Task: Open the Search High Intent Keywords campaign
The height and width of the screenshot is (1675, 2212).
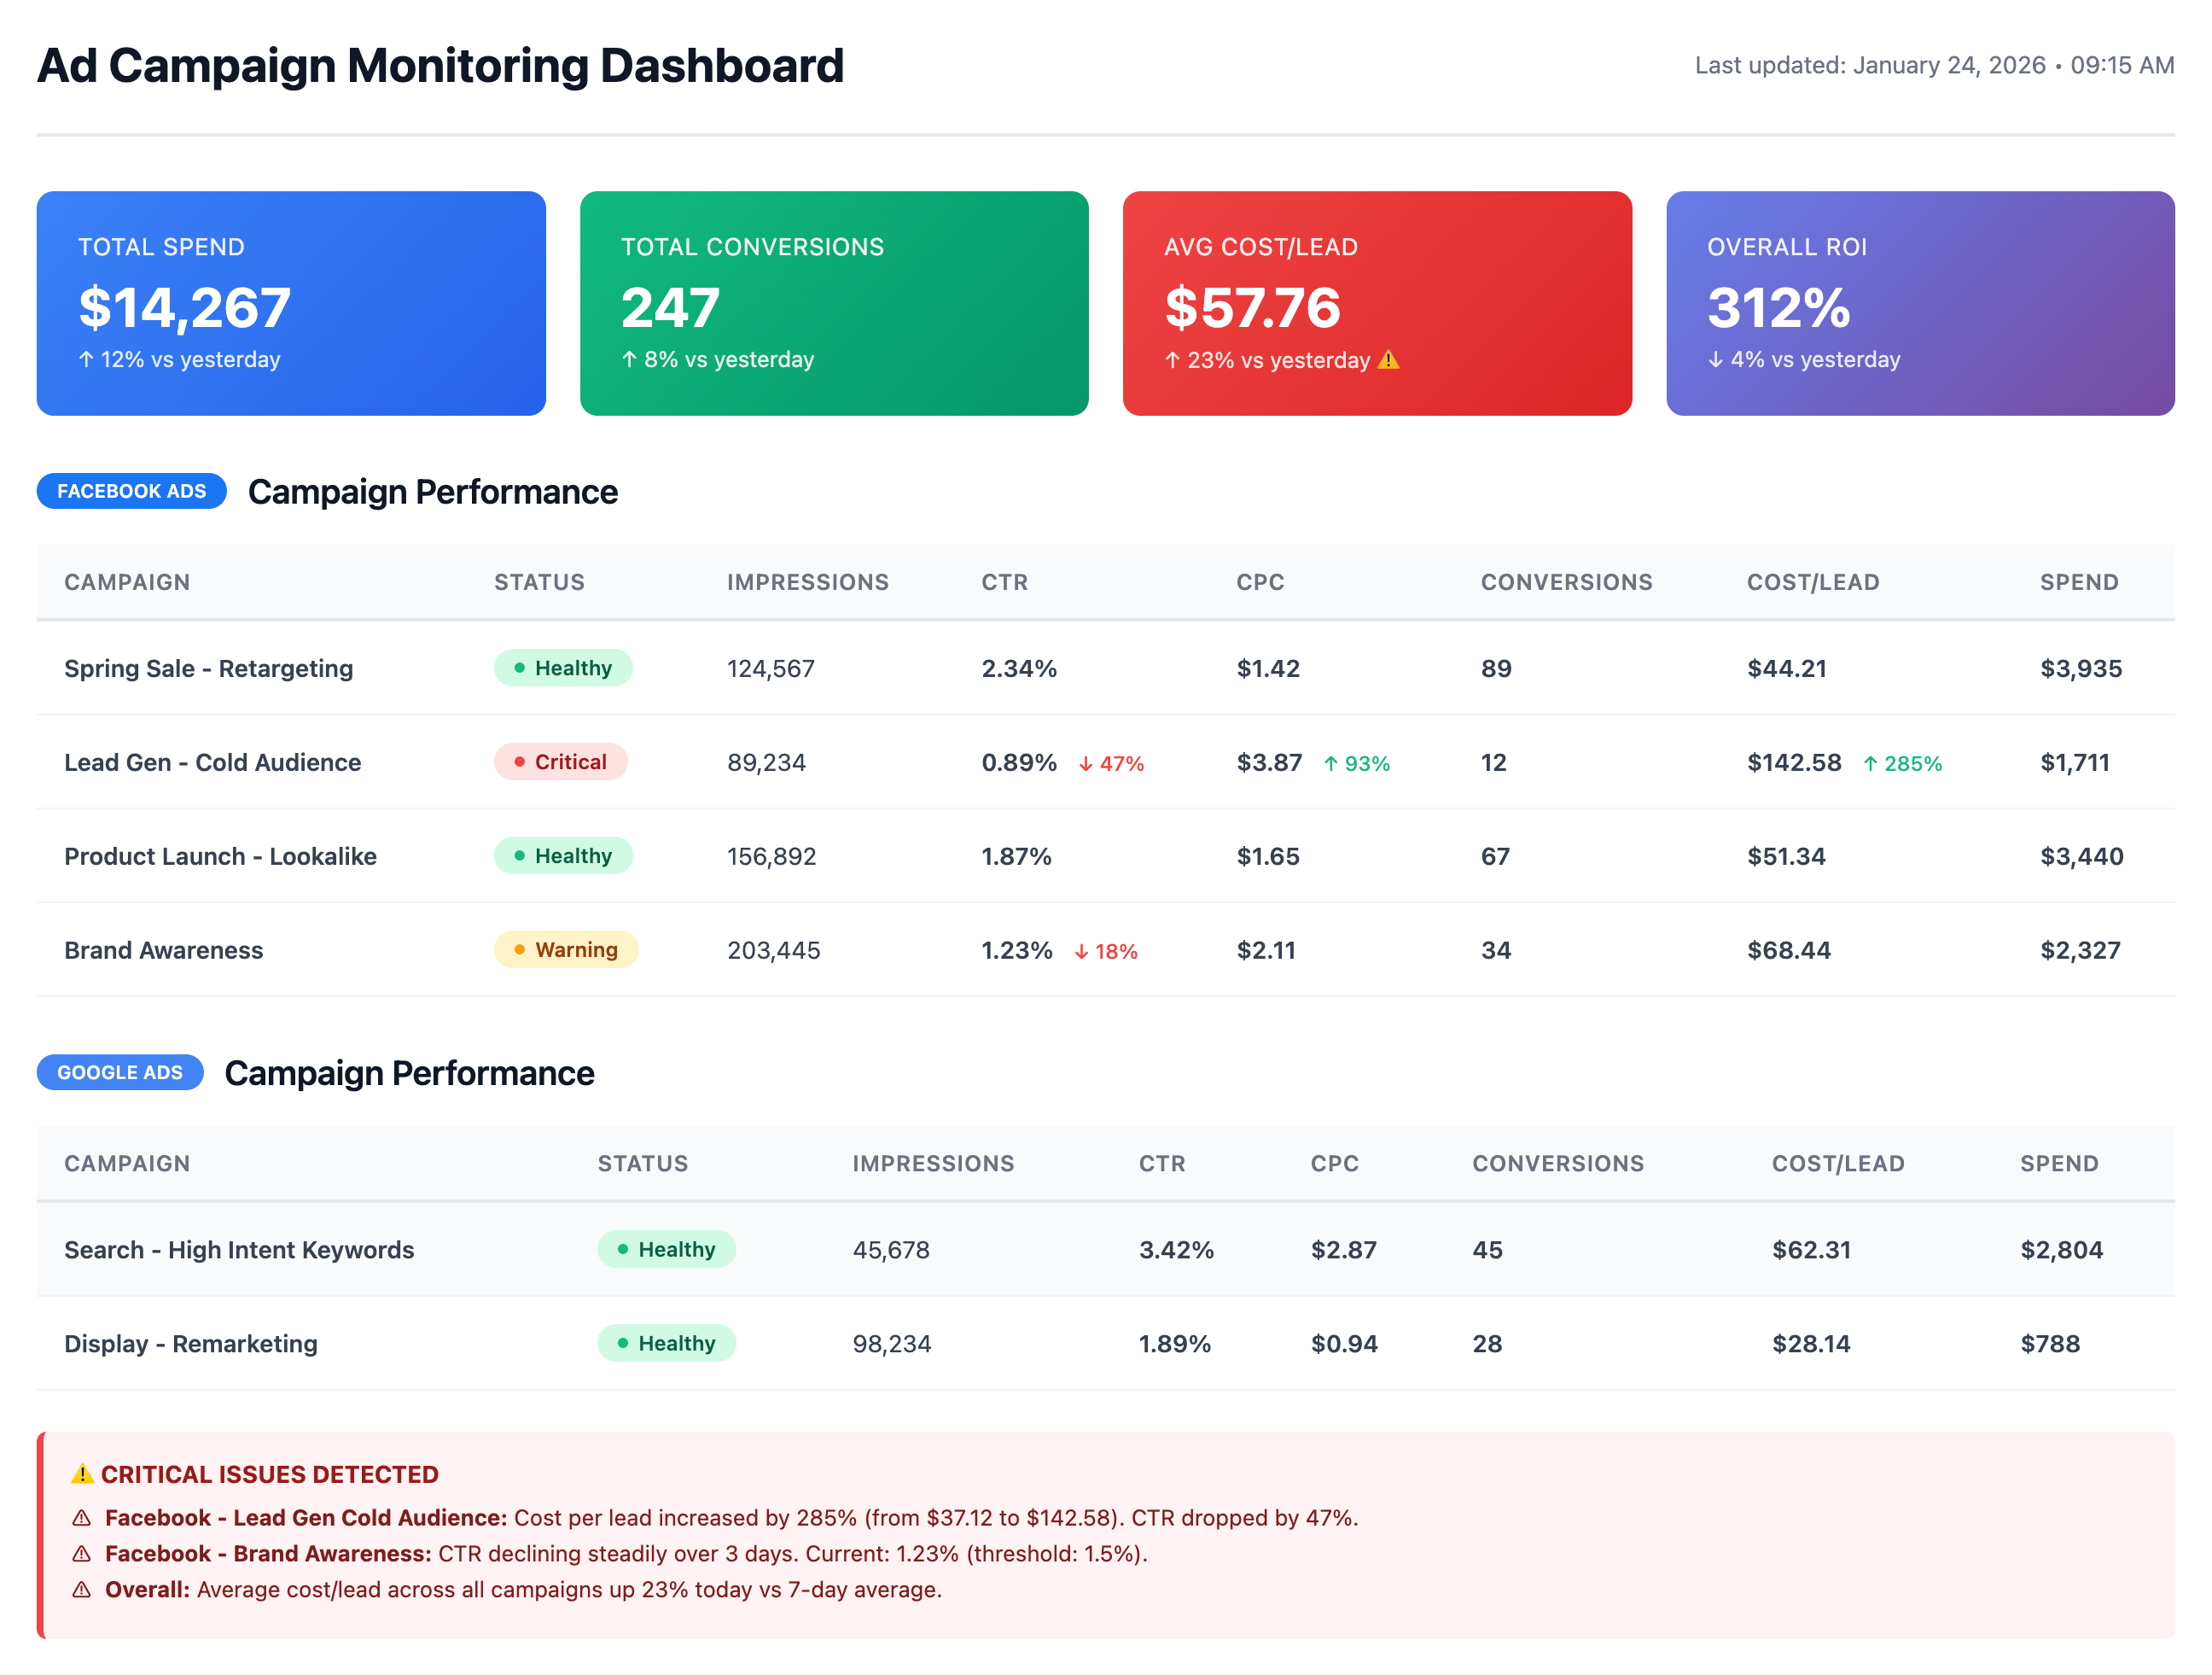Action: tap(239, 1250)
